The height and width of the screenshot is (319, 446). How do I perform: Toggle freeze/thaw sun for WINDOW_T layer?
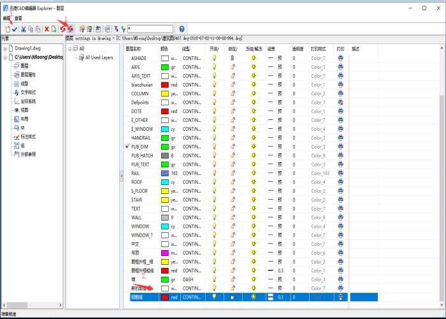pyautogui.click(x=254, y=235)
